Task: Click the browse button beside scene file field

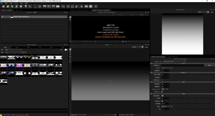Action: coord(209,65)
